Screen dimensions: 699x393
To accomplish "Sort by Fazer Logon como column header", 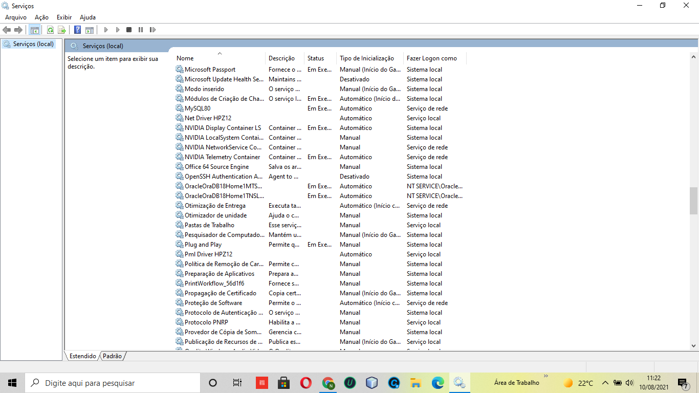I will (435, 58).
